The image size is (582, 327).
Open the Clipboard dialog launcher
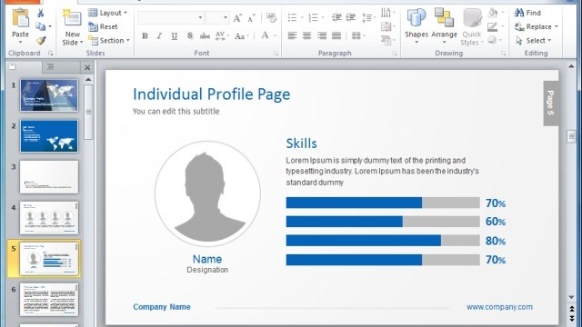pyautogui.click(x=51, y=54)
